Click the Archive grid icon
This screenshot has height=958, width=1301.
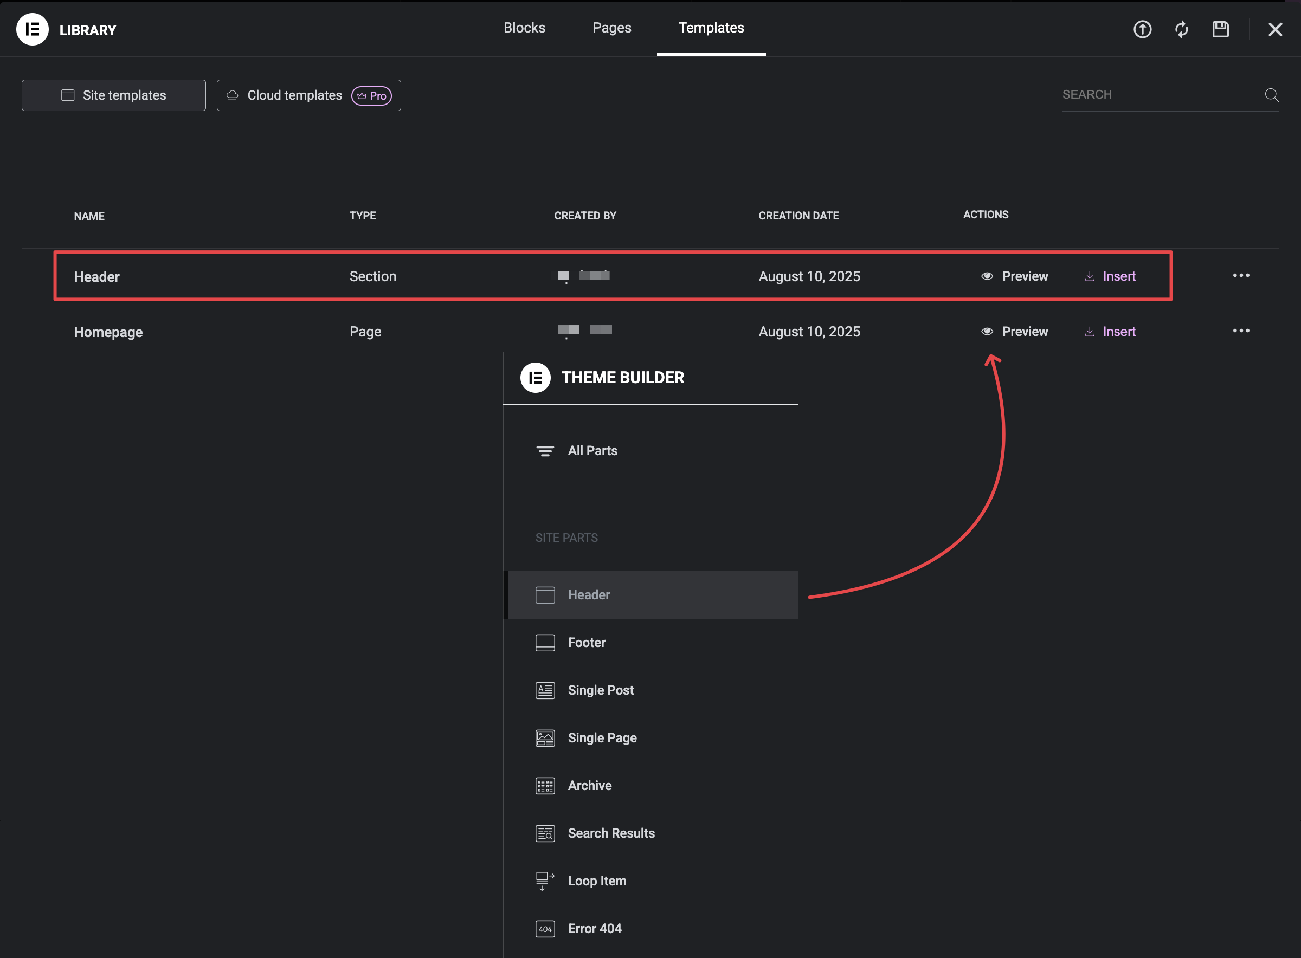(545, 786)
